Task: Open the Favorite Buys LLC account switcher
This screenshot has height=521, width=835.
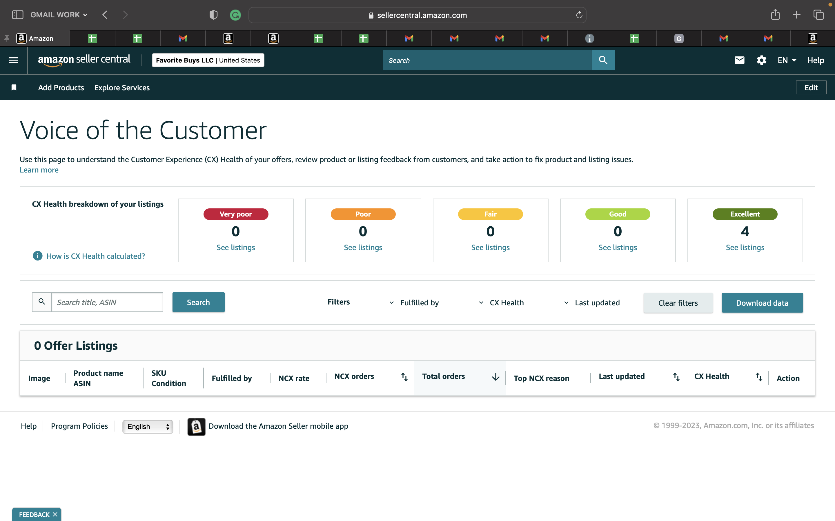Action: click(208, 60)
